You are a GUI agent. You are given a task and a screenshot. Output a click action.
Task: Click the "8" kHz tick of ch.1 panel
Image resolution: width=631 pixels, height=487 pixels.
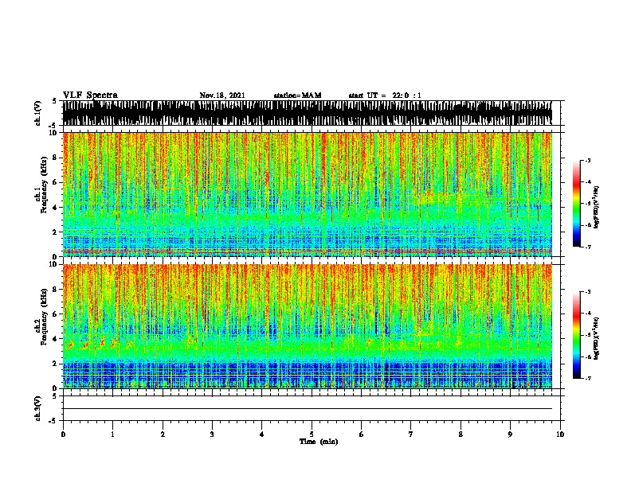tap(56, 158)
